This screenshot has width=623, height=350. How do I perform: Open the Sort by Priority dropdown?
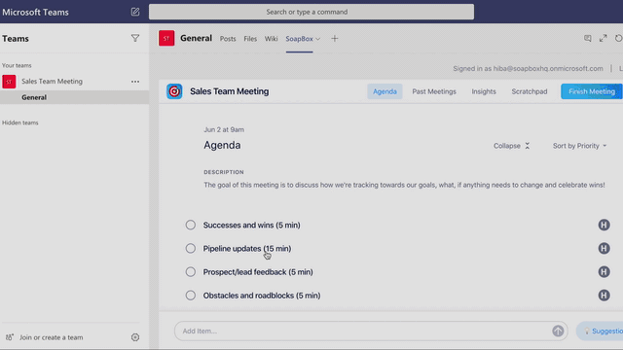tap(580, 146)
